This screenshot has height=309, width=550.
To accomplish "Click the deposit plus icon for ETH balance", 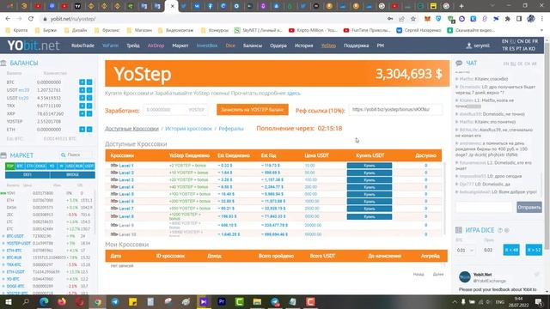I will coord(82,130).
